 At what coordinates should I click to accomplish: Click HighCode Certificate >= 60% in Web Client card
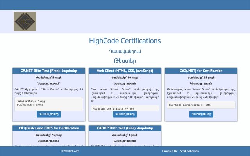(x=125, y=108)
